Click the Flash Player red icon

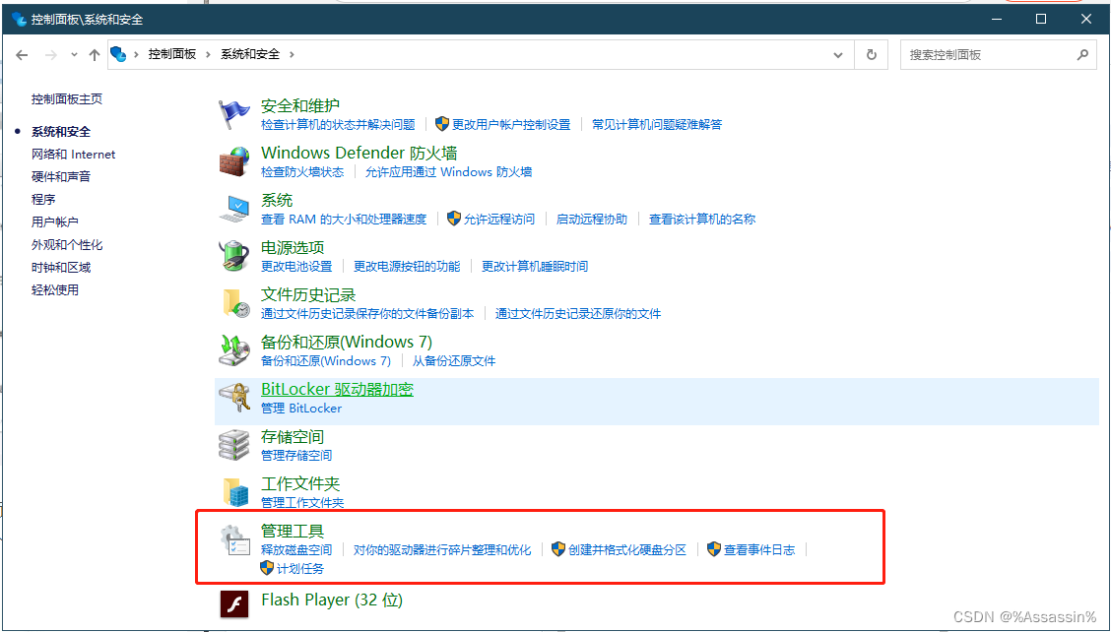coord(234,604)
